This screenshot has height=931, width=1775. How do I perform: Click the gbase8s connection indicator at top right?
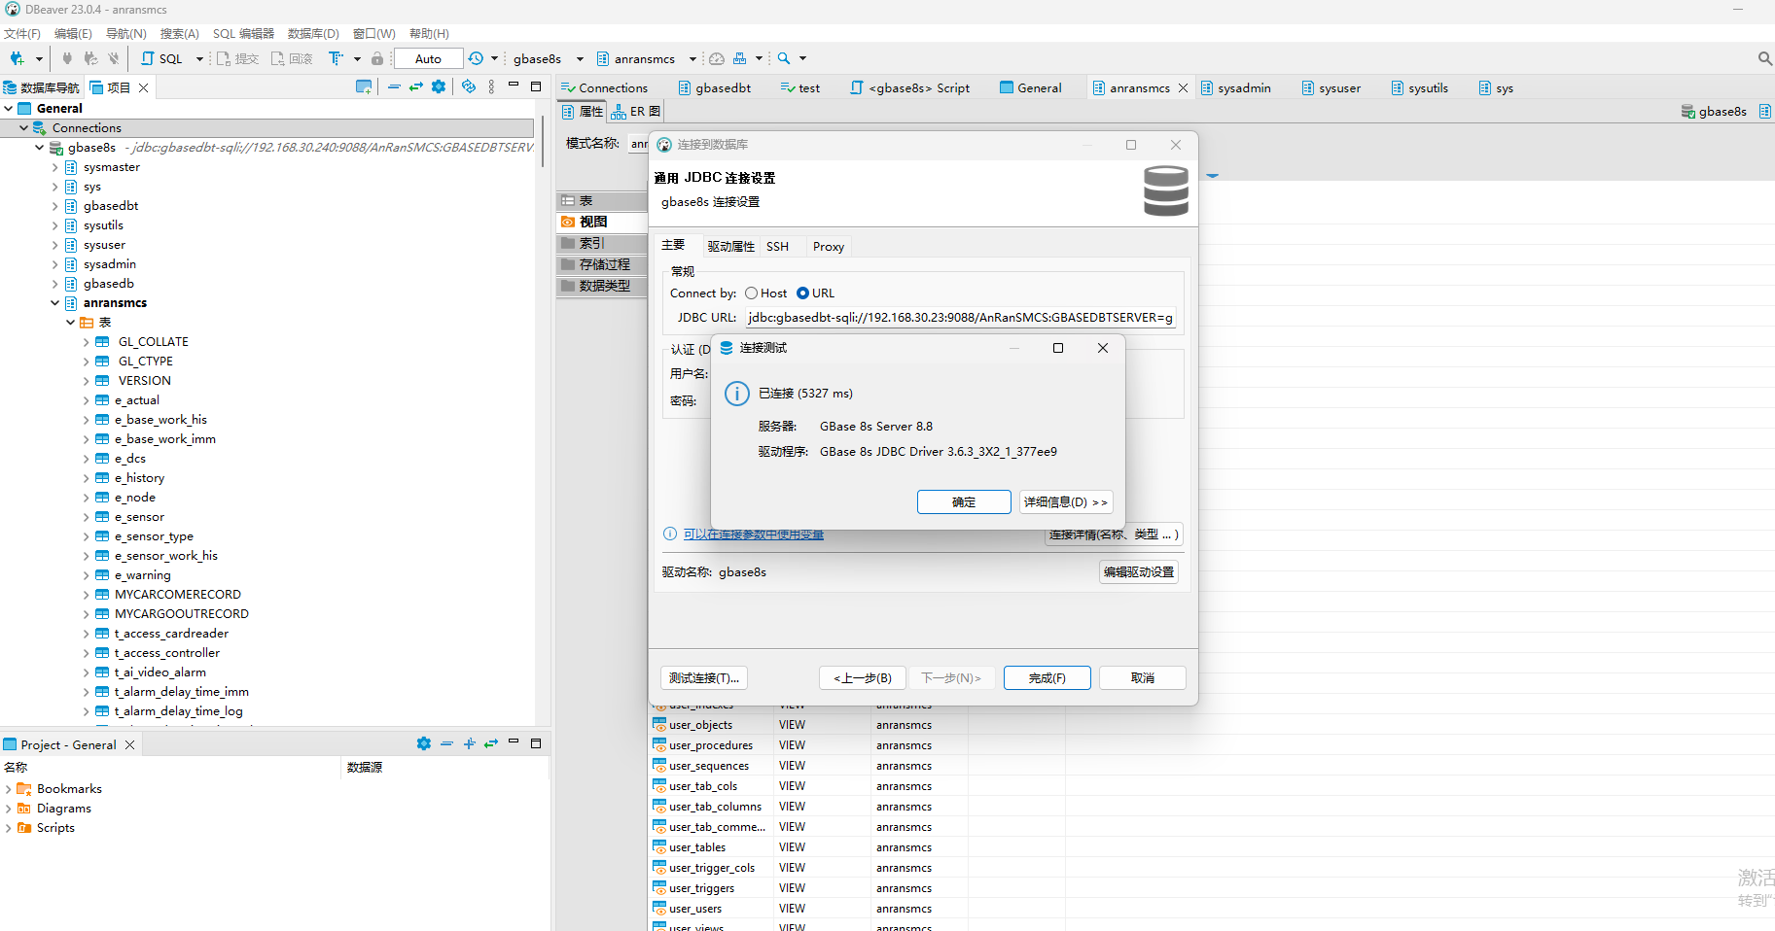tap(1714, 112)
